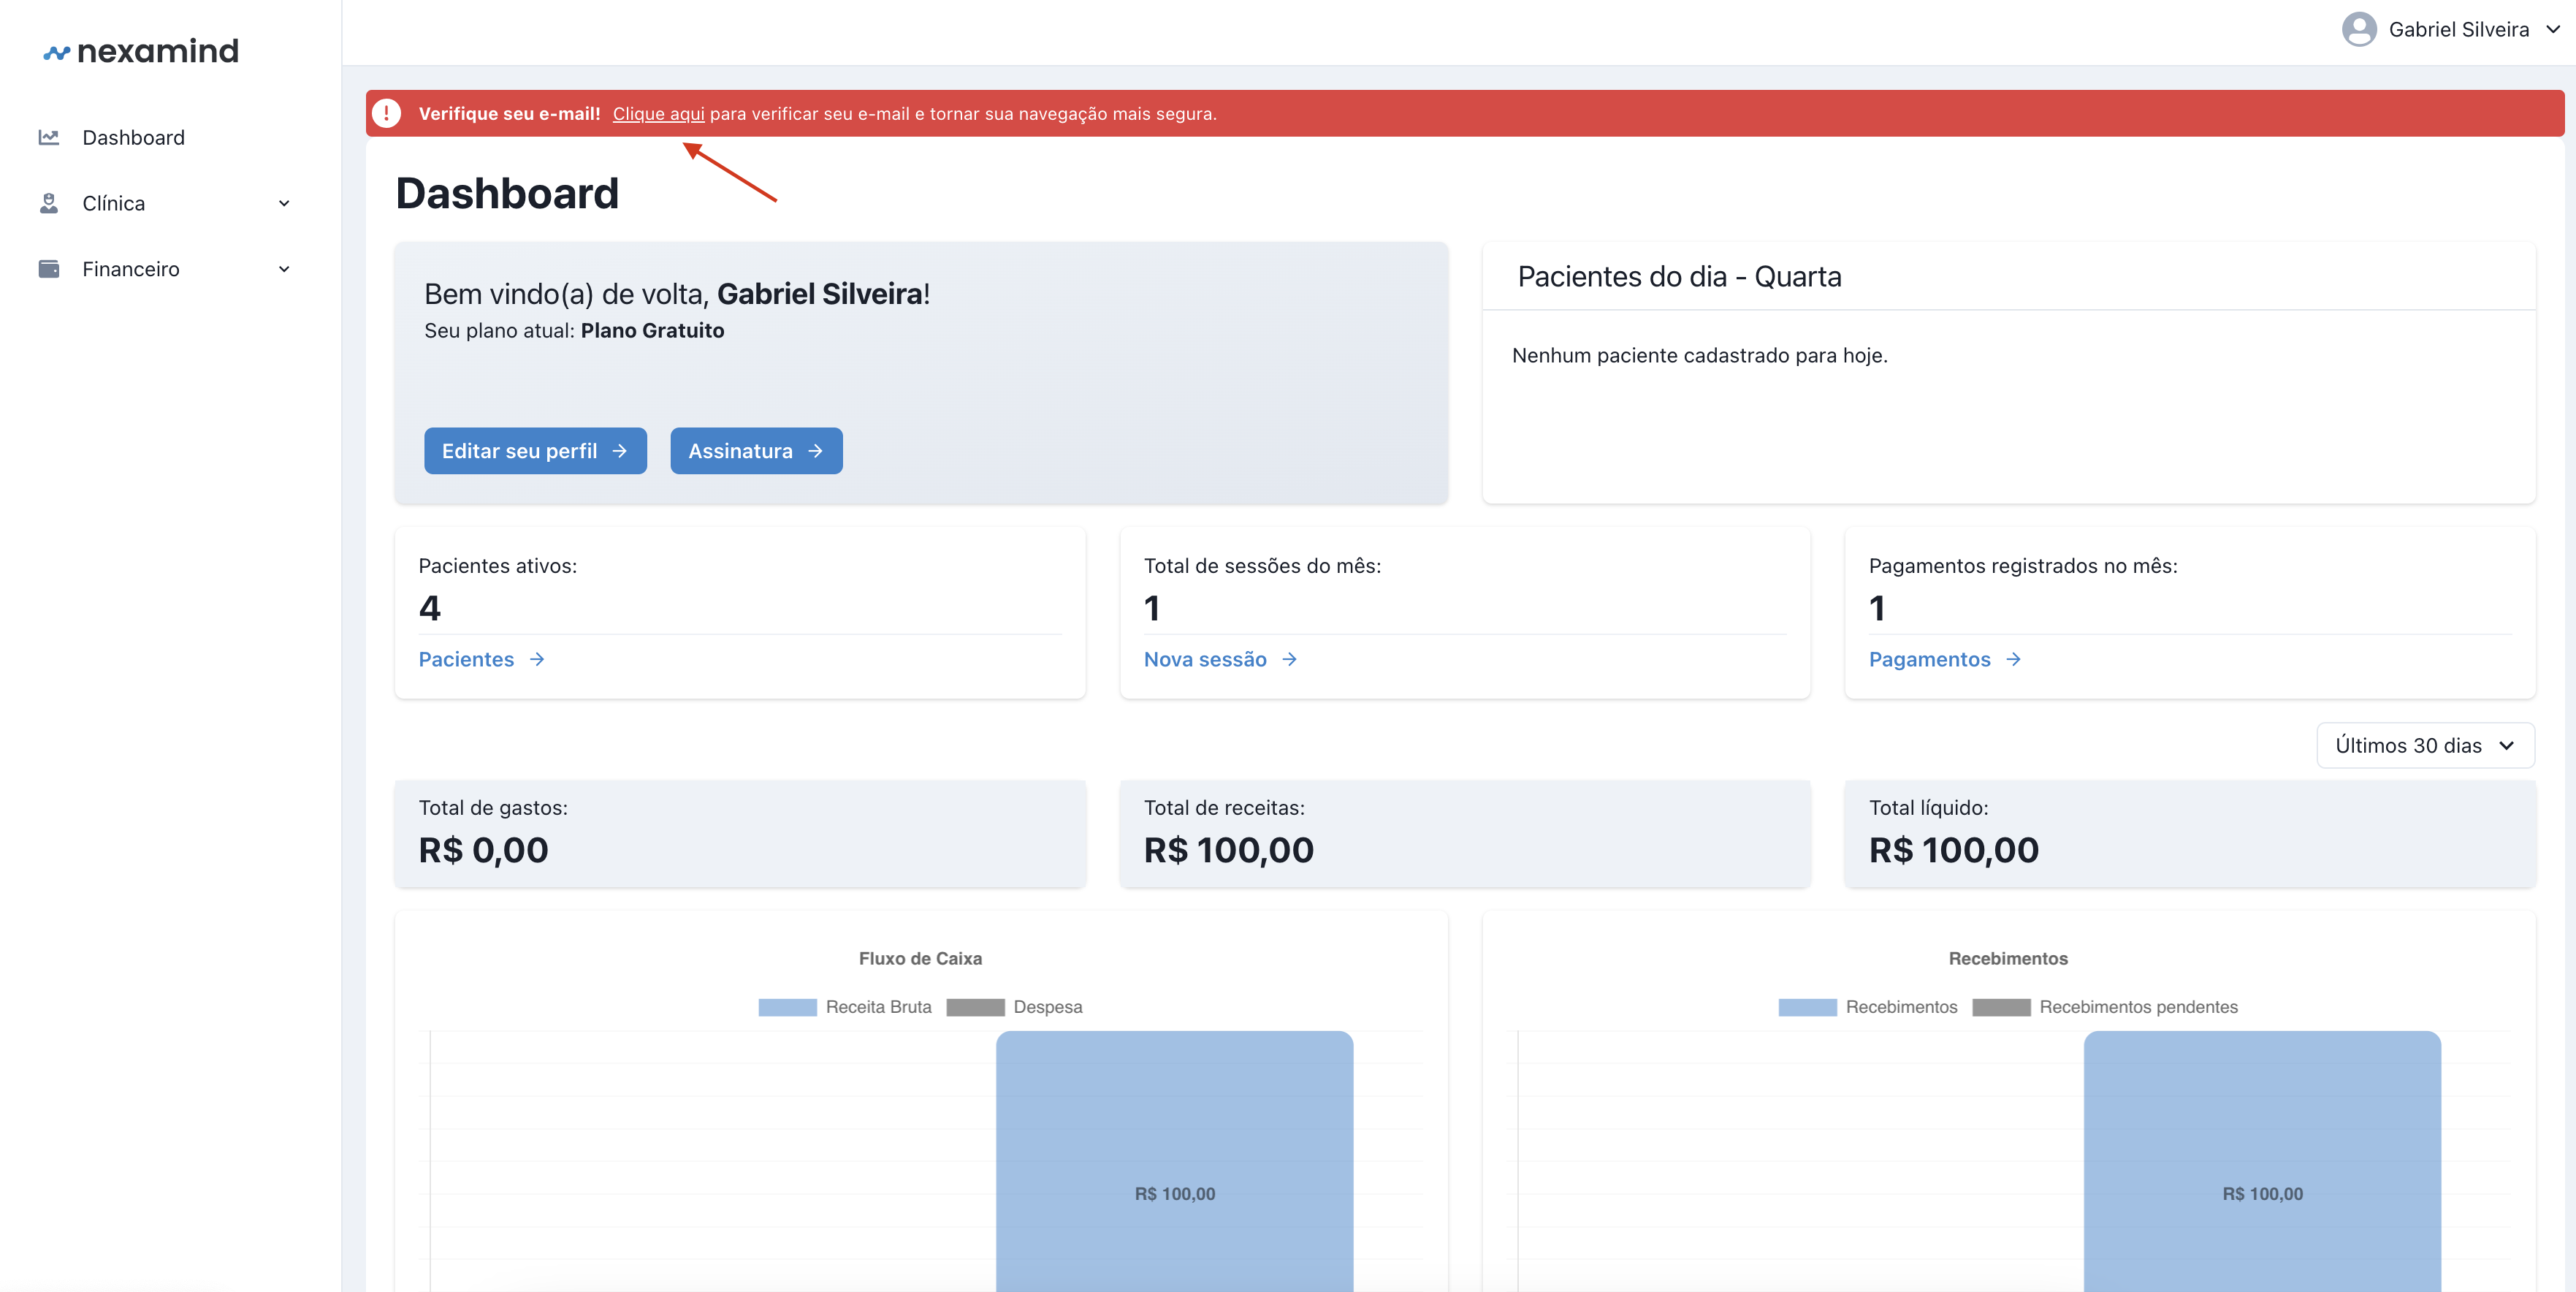Click the Plano Gratuito plan label
Viewport: 2576px width, 1292px height.
[x=652, y=330]
